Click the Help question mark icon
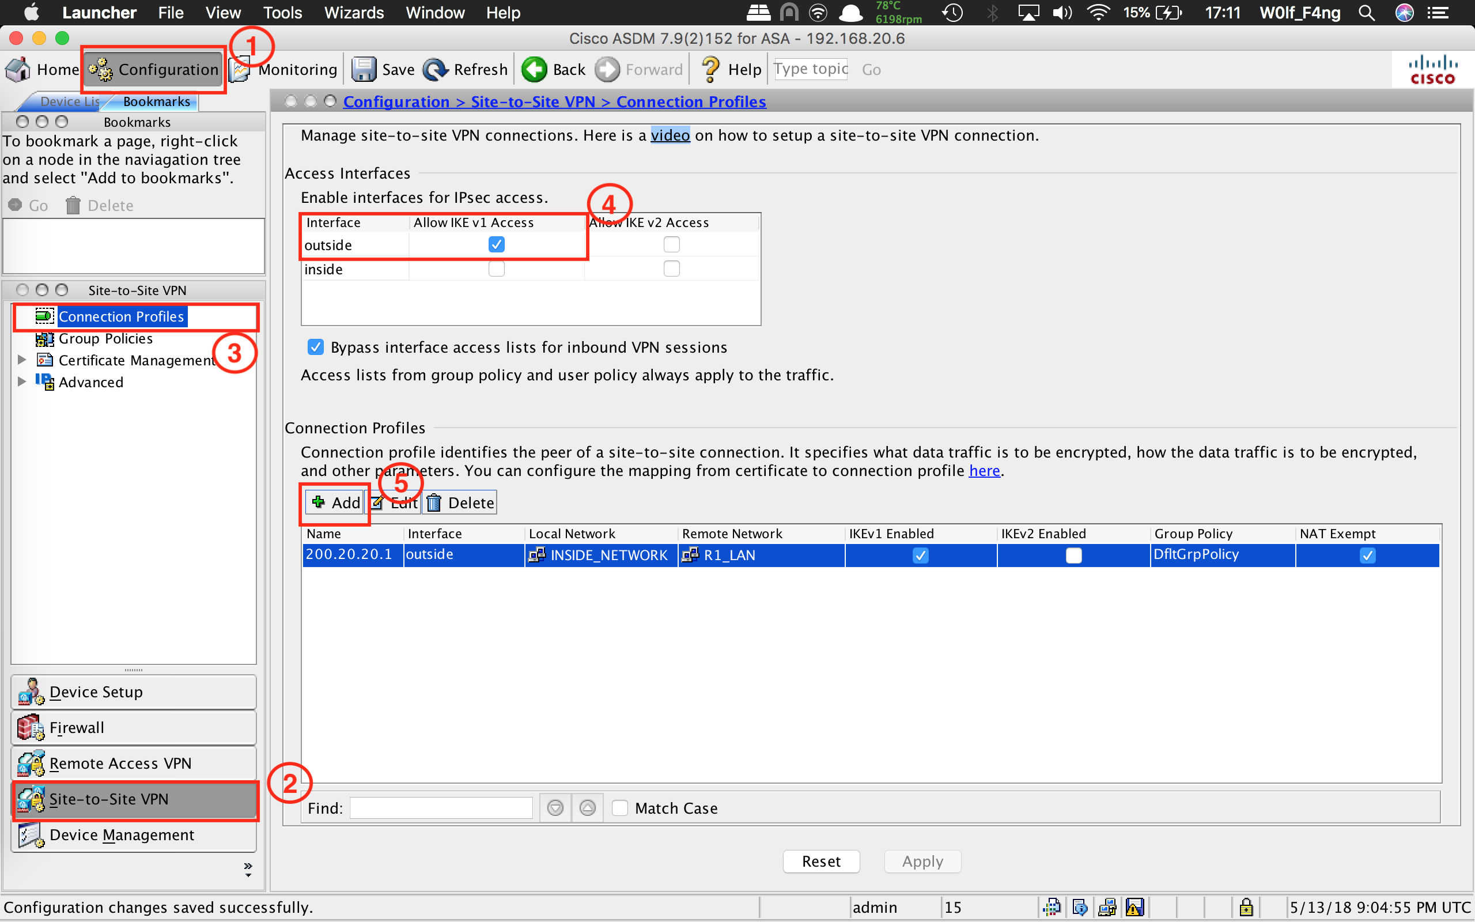The width and height of the screenshot is (1475, 922). 710,70
